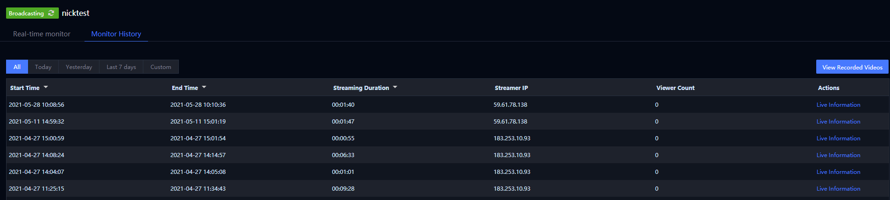Open Live Information for 2021-05-11 stream
890x200 pixels.
[x=838, y=122]
